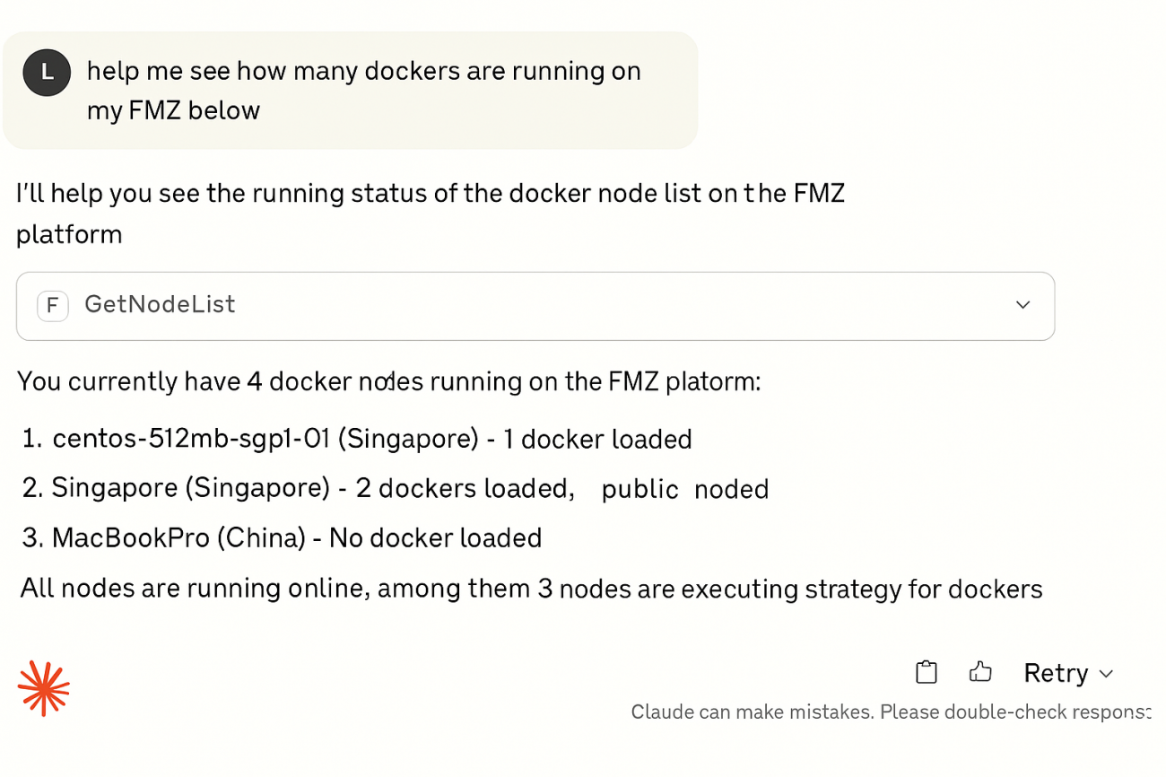Click the "Claude can make mistakes" disclaimer

[890, 712]
